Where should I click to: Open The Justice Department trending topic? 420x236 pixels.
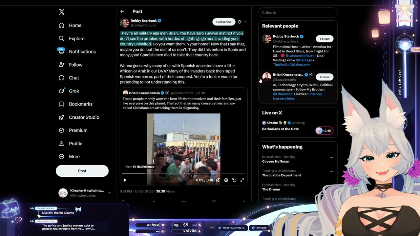(x=282, y=175)
